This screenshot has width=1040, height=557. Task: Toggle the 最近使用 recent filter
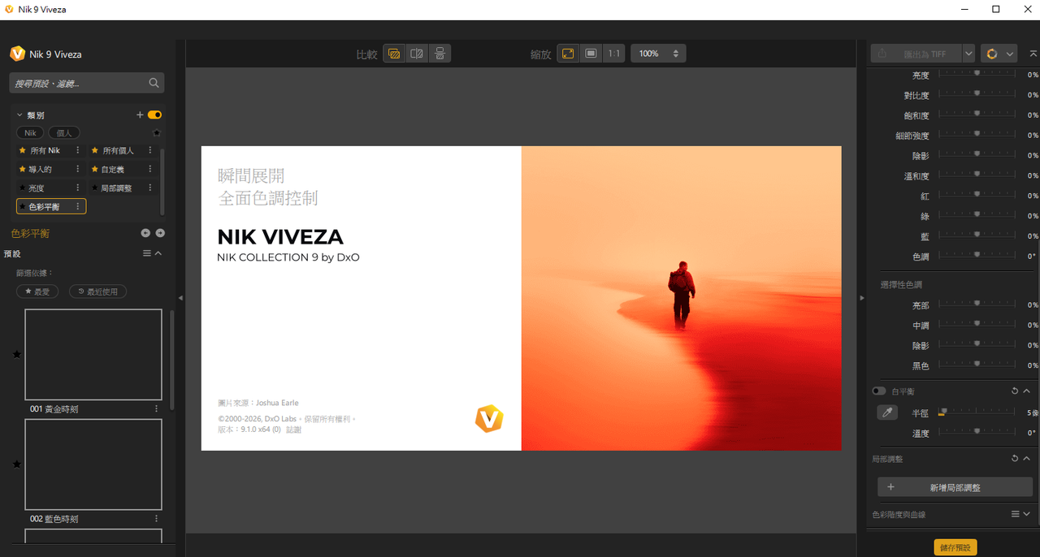(97, 291)
